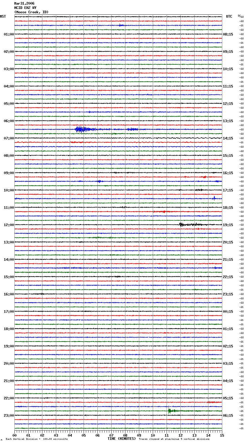Select the 07:00 MST row label
Viewport: 245px width, 443px height.
[9, 138]
